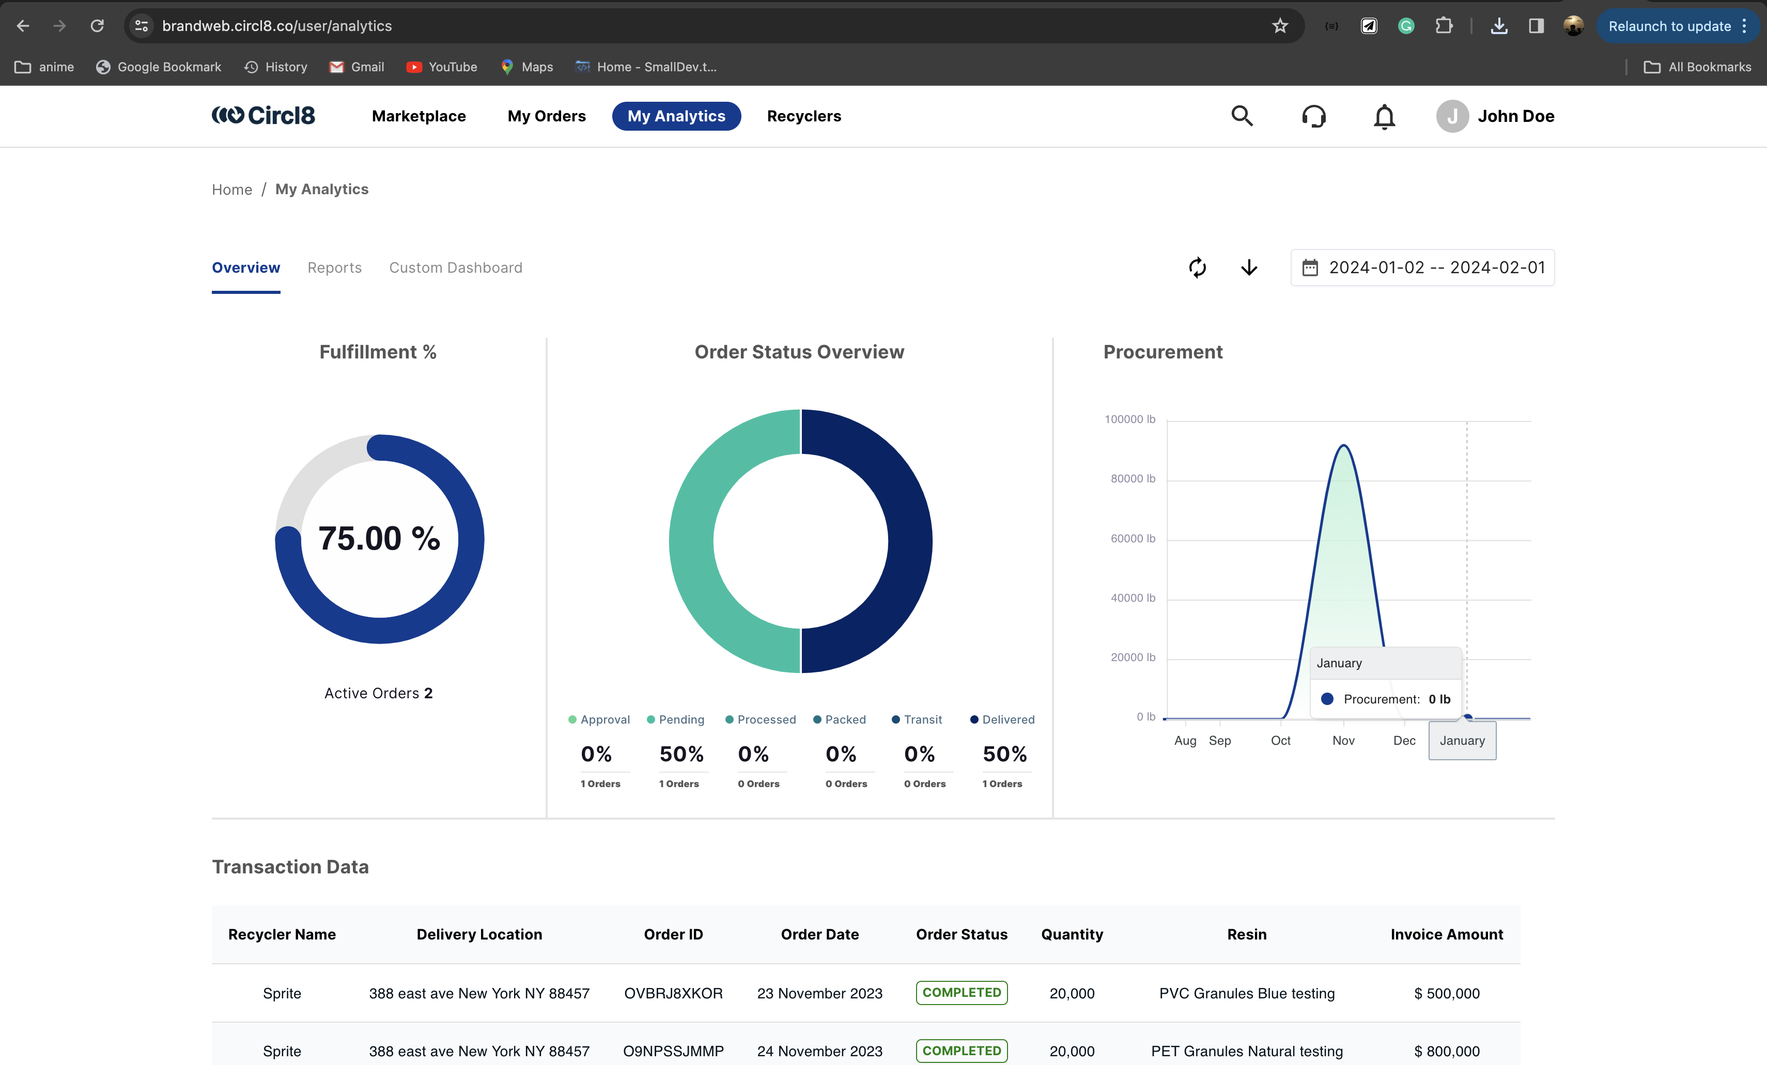The width and height of the screenshot is (1767, 1065).
Task: Click the $ 500,000 invoice amount
Action: [x=1447, y=993]
